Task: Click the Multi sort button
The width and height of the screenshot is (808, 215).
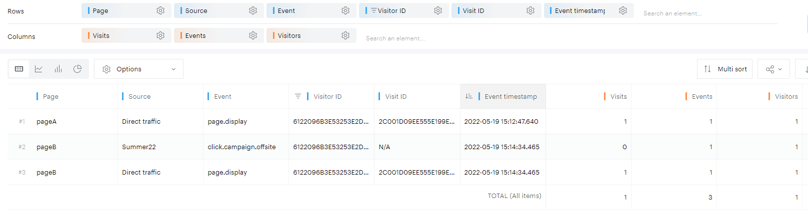Action: pos(724,69)
